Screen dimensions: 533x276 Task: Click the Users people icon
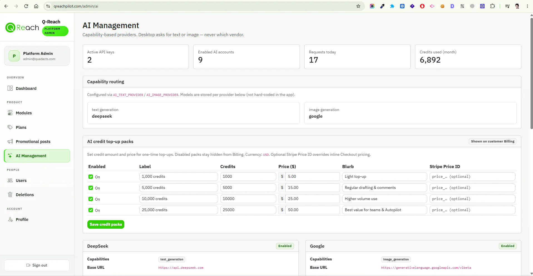point(10,180)
